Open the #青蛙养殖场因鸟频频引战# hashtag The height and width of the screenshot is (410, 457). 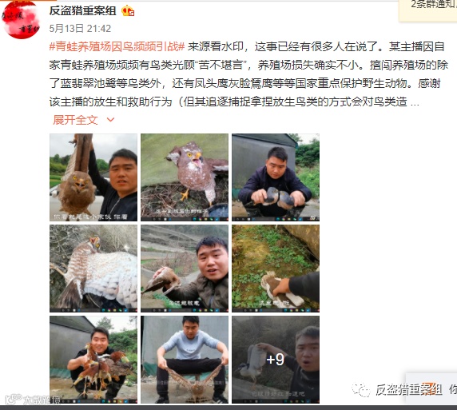(x=117, y=46)
